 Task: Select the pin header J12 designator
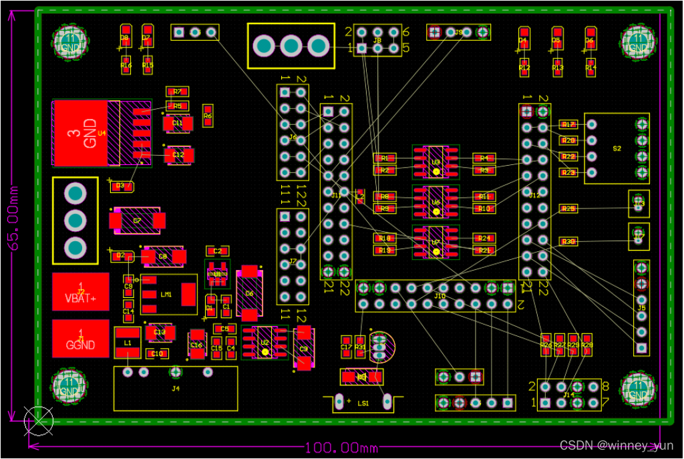[x=534, y=195]
